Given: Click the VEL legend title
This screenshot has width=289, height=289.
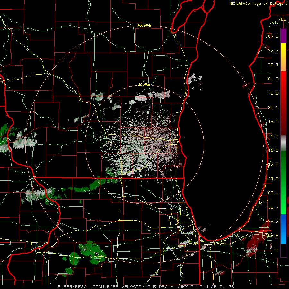Looking at the screenshot, I should click(x=282, y=19).
